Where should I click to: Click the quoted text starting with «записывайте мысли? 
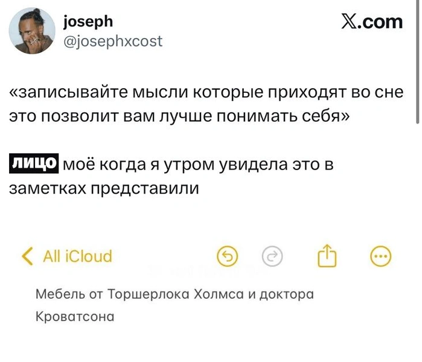click(x=206, y=94)
